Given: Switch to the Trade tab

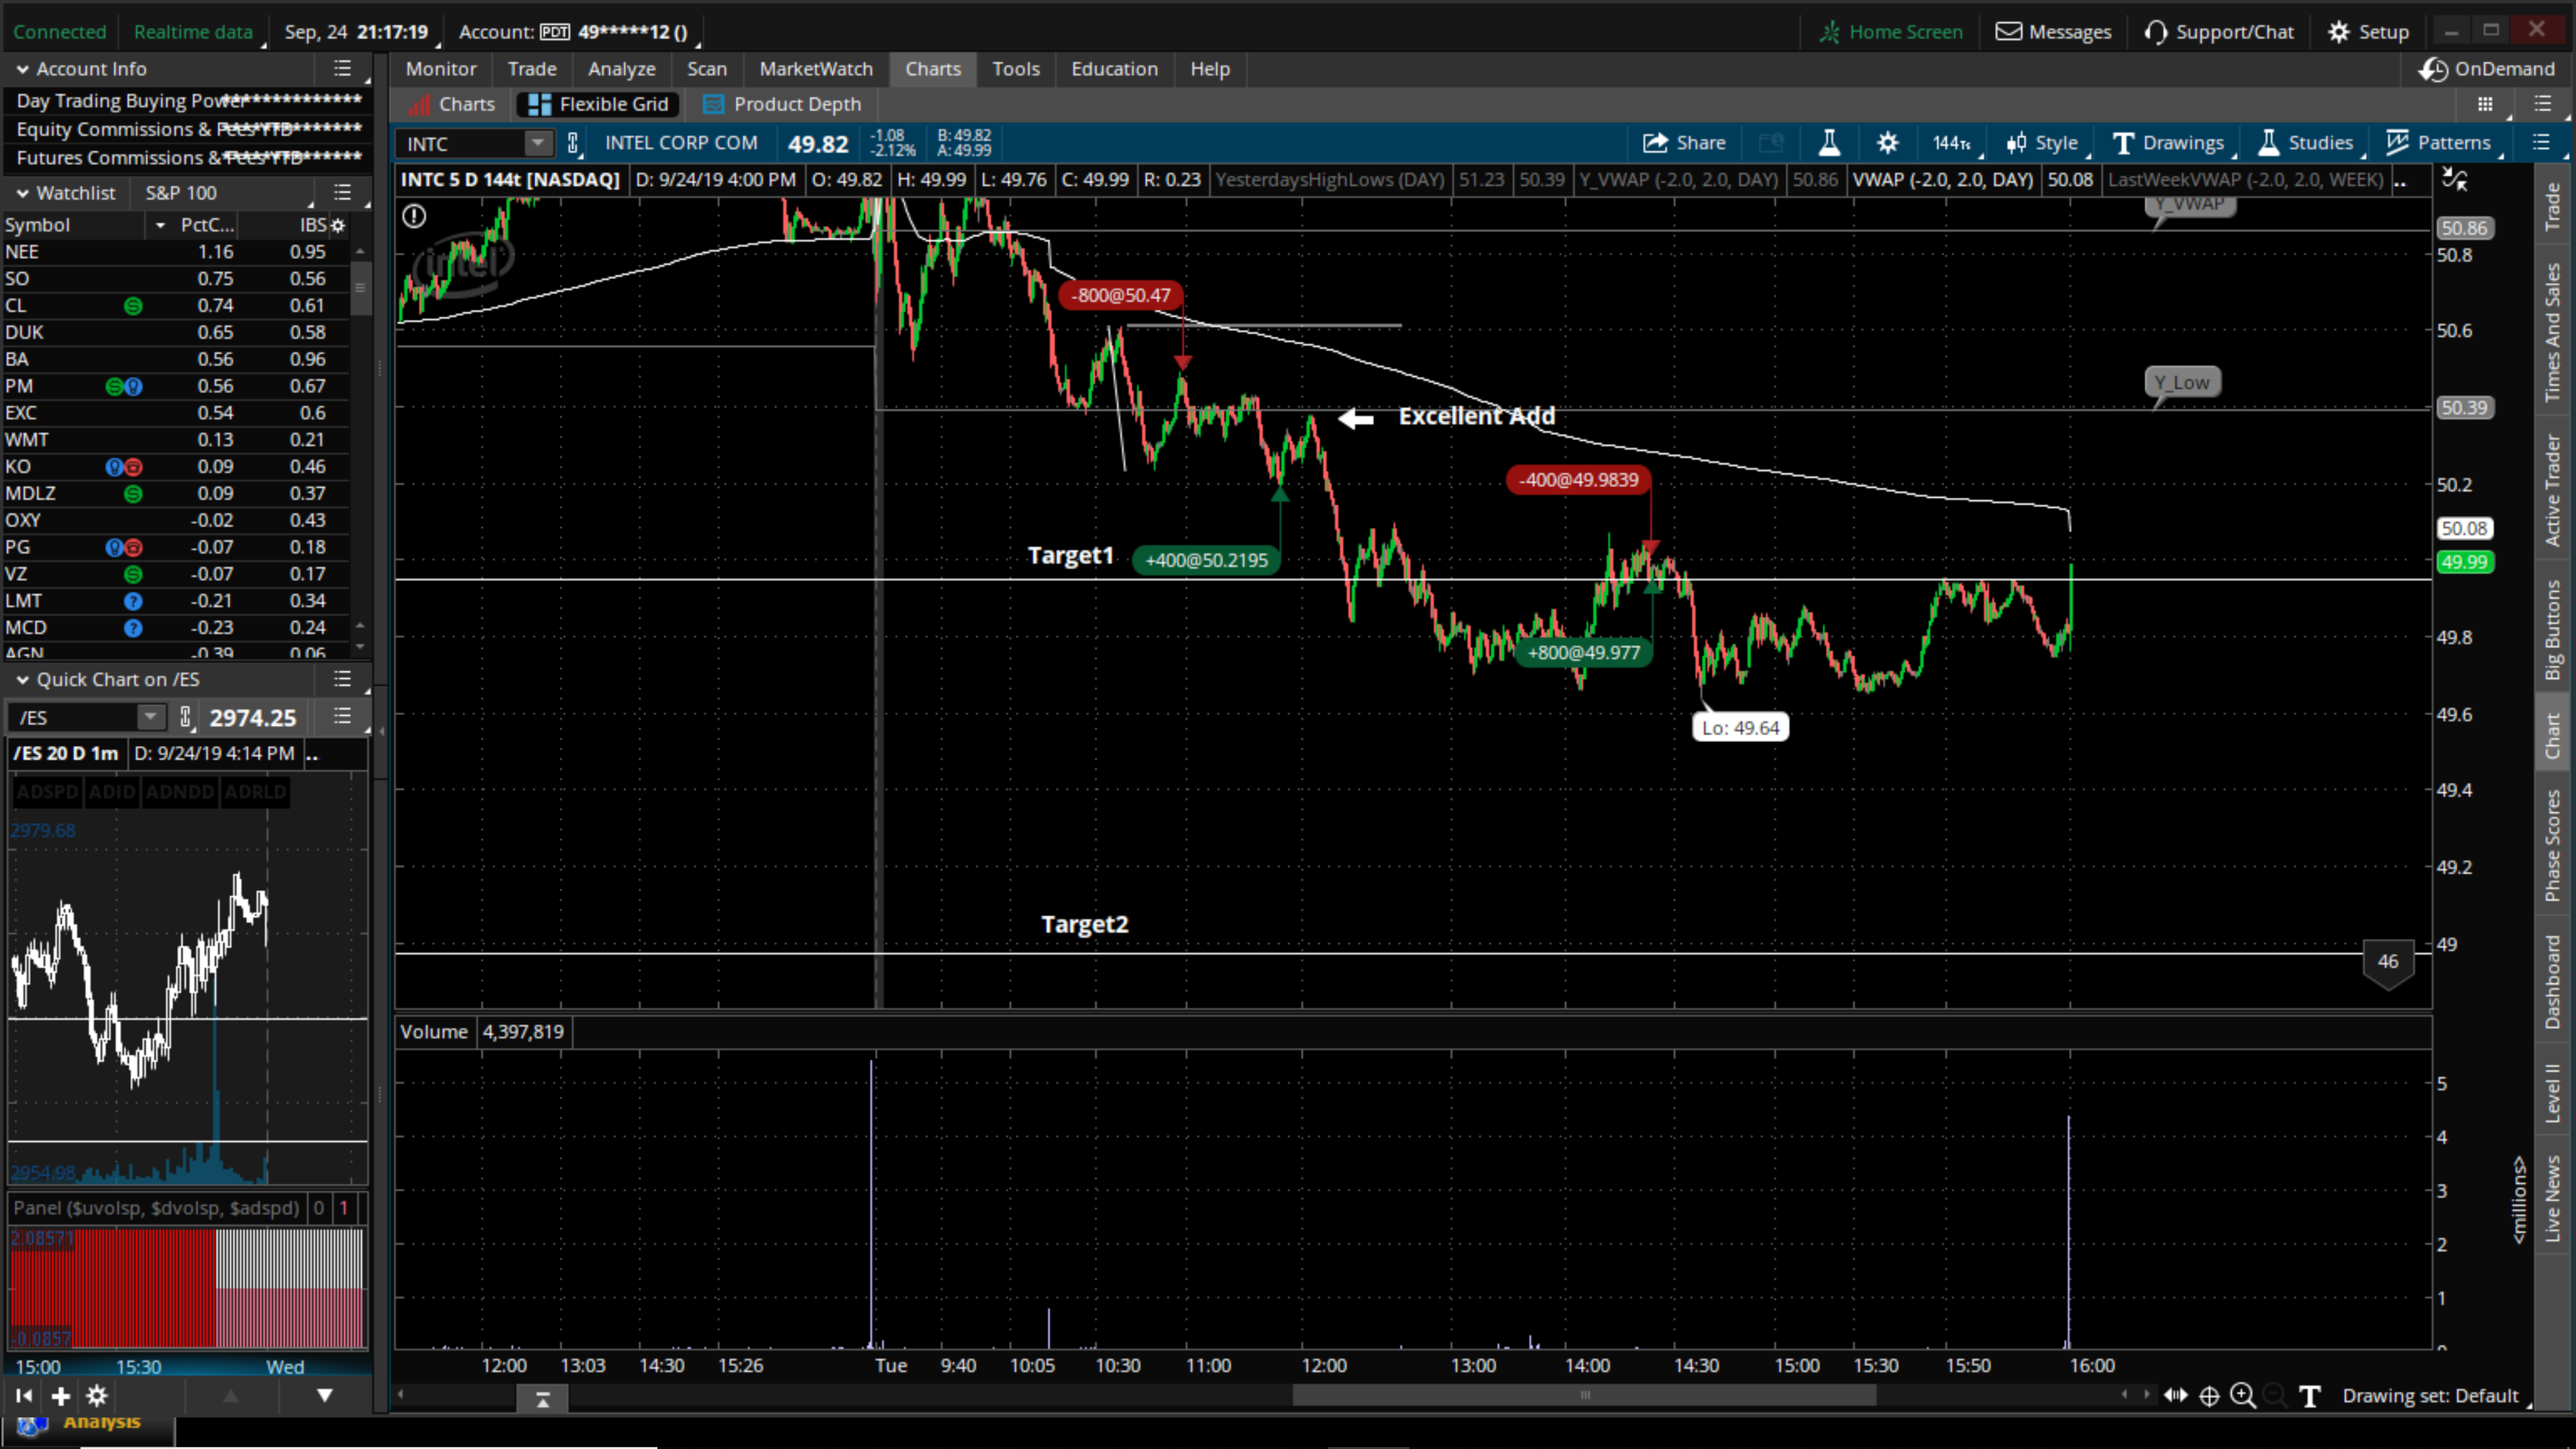Looking at the screenshot, I should coord(532,69).
